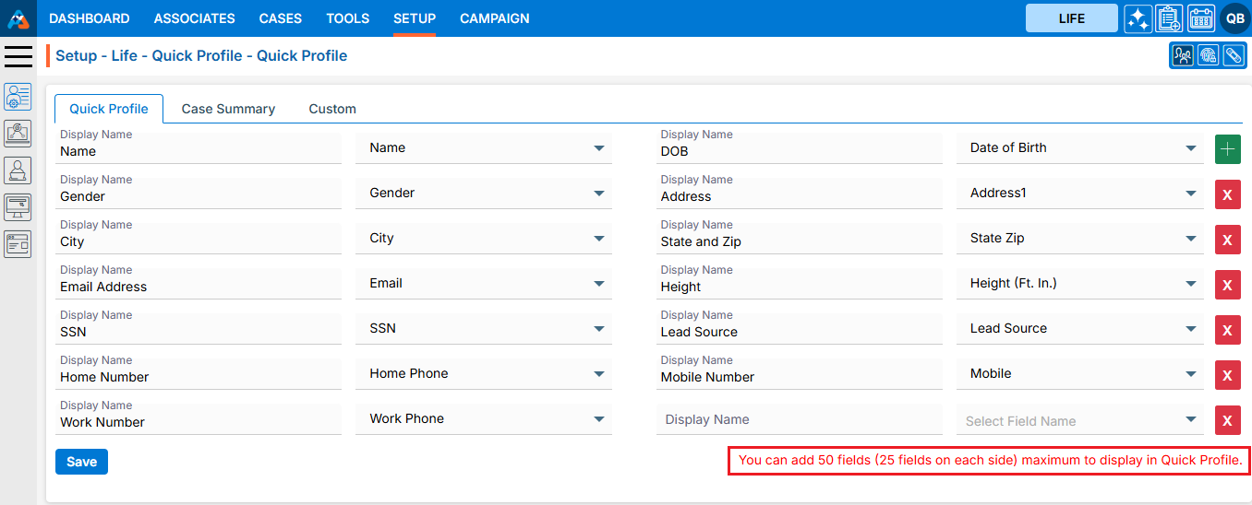Open the clipboard add-task icon
The image size is (1252, 505).
(1169, 18)
